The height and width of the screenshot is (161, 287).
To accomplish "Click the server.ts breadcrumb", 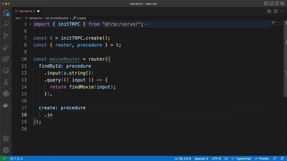I will 35,18.
